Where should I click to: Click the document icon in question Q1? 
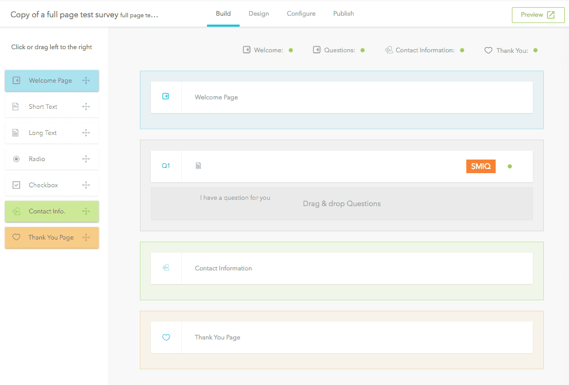[x=198, y=166]
